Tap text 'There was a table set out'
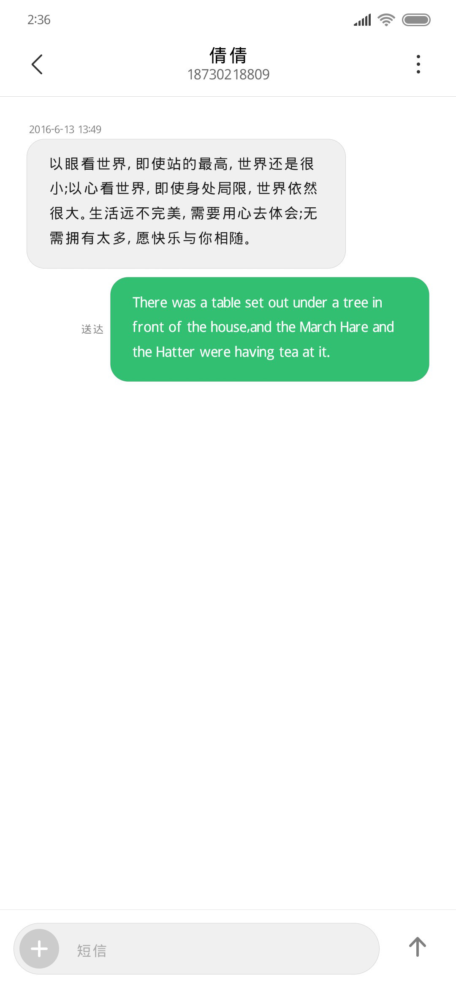The image size is (456, 988). coord(211,302)
